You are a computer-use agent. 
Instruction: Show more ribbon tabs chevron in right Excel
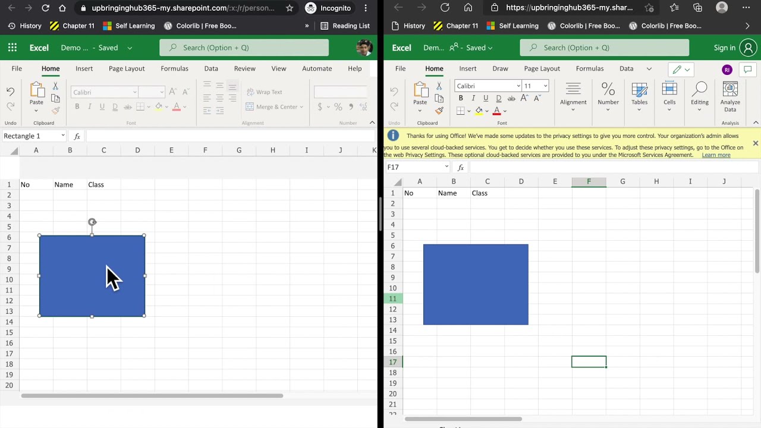(x=649, y=69)
